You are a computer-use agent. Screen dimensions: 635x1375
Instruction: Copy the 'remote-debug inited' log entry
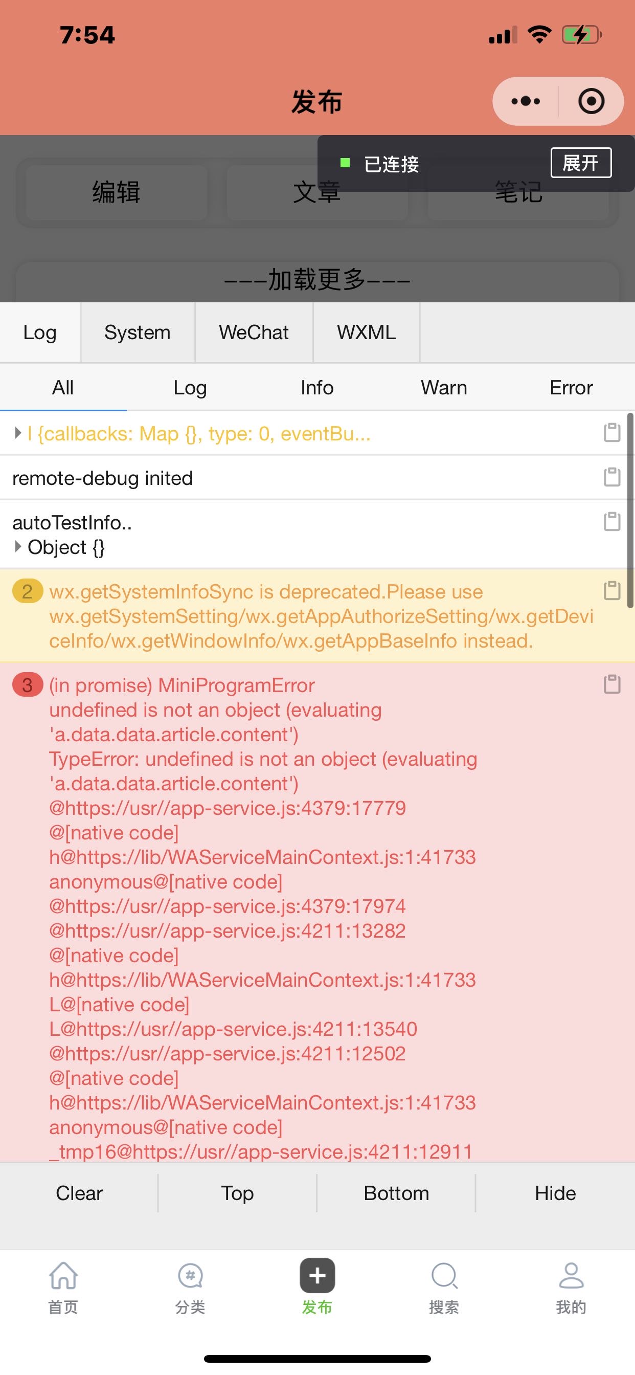(x=611, y=477)
